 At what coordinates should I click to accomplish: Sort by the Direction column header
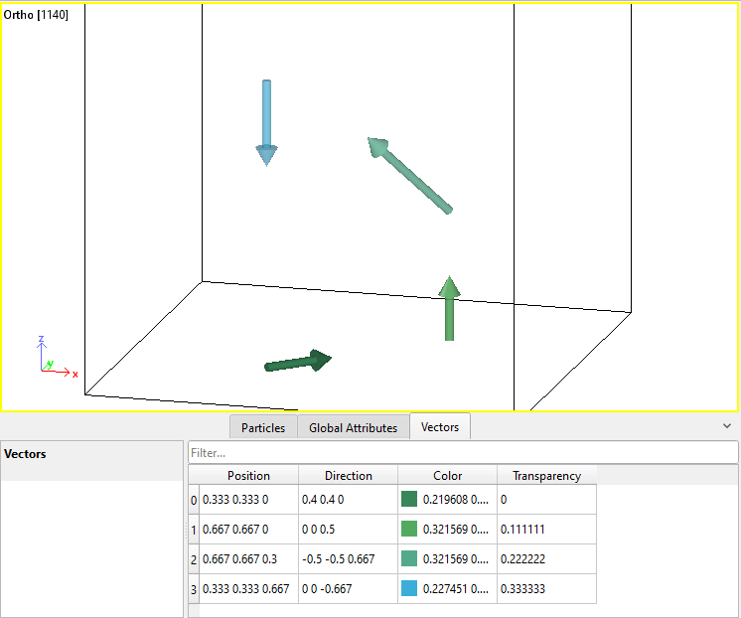click(348, 475)
